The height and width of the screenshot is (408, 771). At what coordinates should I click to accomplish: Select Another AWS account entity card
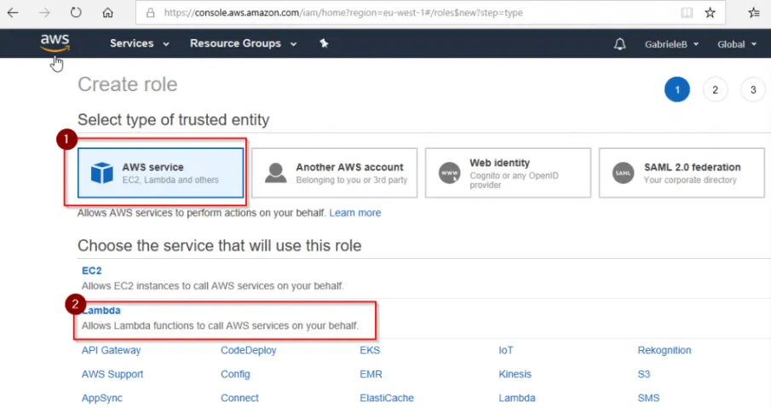click(334, 173)
